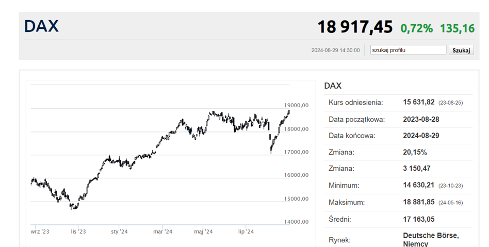Click the 'lip '24' axis label
The image size is (489, 247).
click(246, 232)
